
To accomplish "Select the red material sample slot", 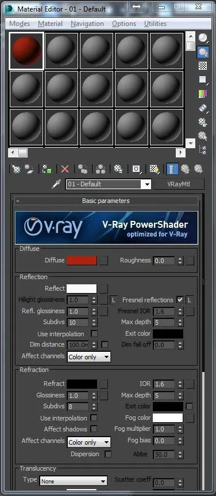I will coord(26,51).
